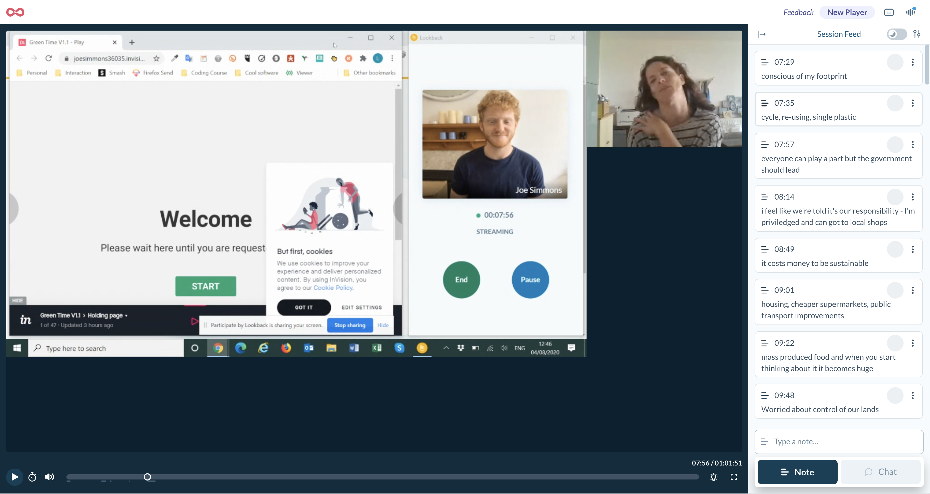Click note icon beside 09:48 timestamp

point(765,395)
